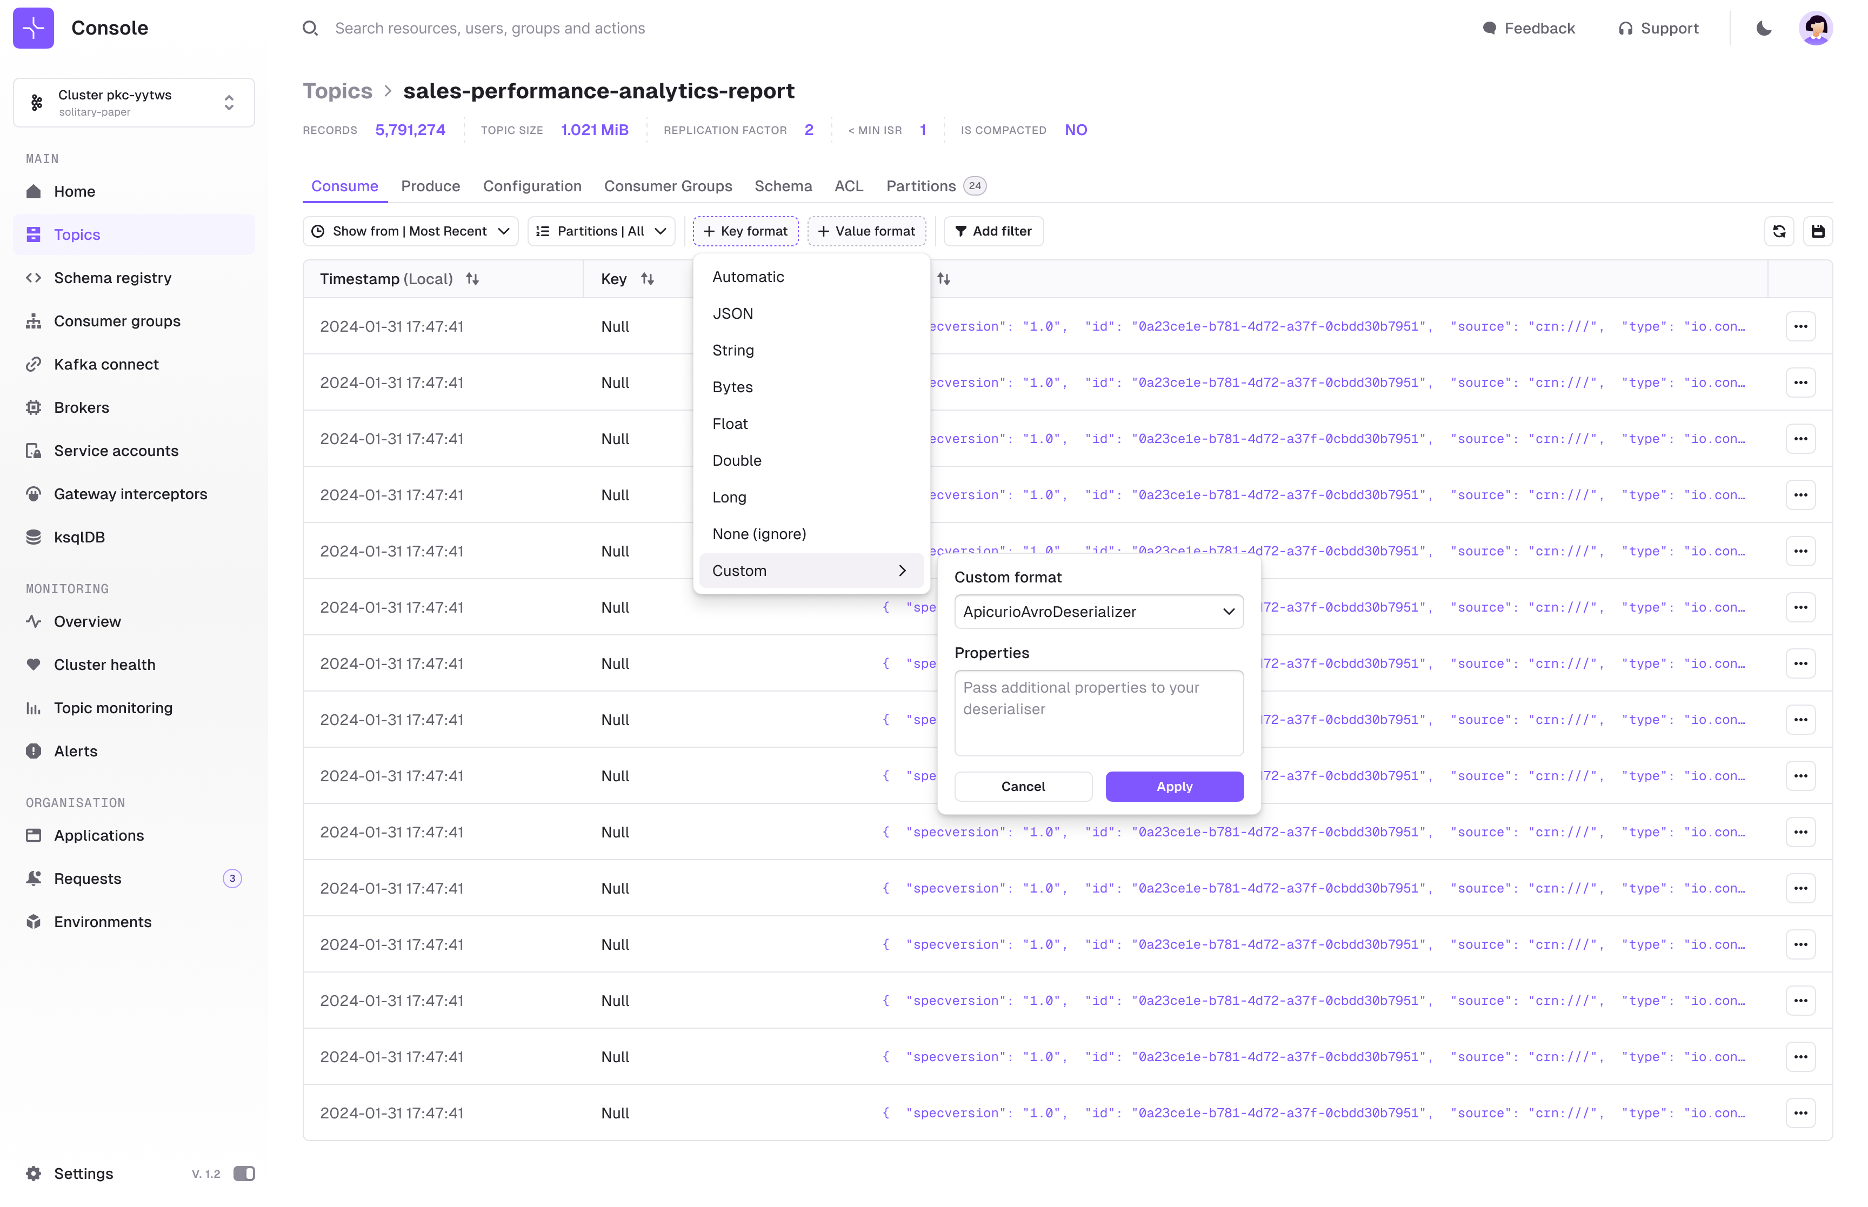The image size is (1868, 1207).
Task: Cancel the custom format dialog
Action: (x=1023, y=786)
